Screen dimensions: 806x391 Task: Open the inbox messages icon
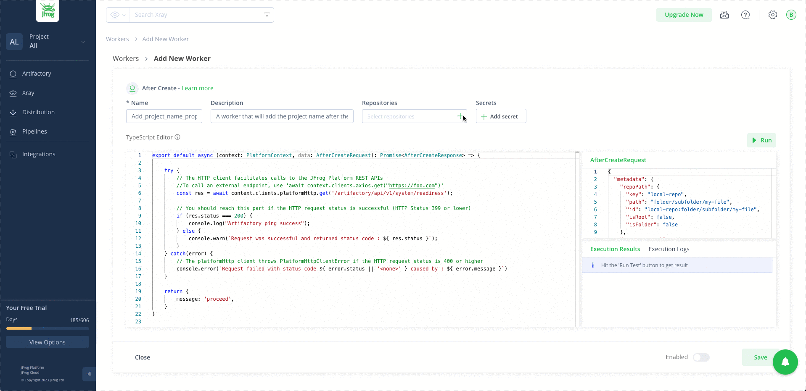pos(724,15)
